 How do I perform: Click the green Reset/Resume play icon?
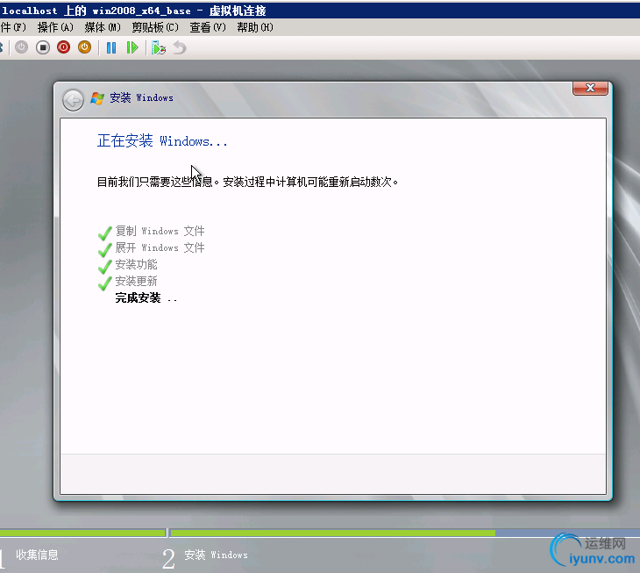tap(132, 47)
